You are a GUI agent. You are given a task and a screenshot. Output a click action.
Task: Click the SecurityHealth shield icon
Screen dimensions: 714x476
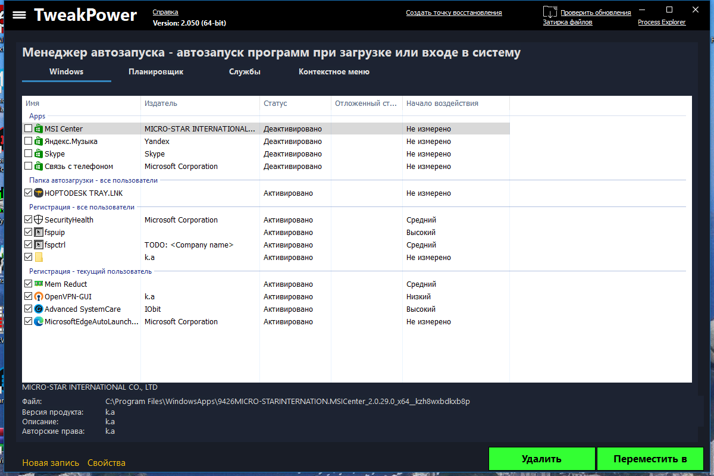click(x=39, y=220)
